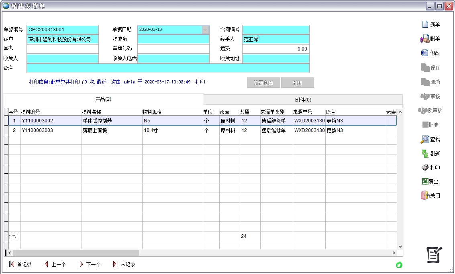The height and width of the screenshot is (274, 455).
Task: Click the 设置仓库 button
Action: pos(263,83)
